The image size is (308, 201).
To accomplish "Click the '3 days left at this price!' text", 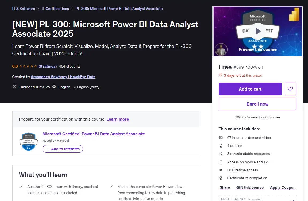I will click(x=243, y=75).
